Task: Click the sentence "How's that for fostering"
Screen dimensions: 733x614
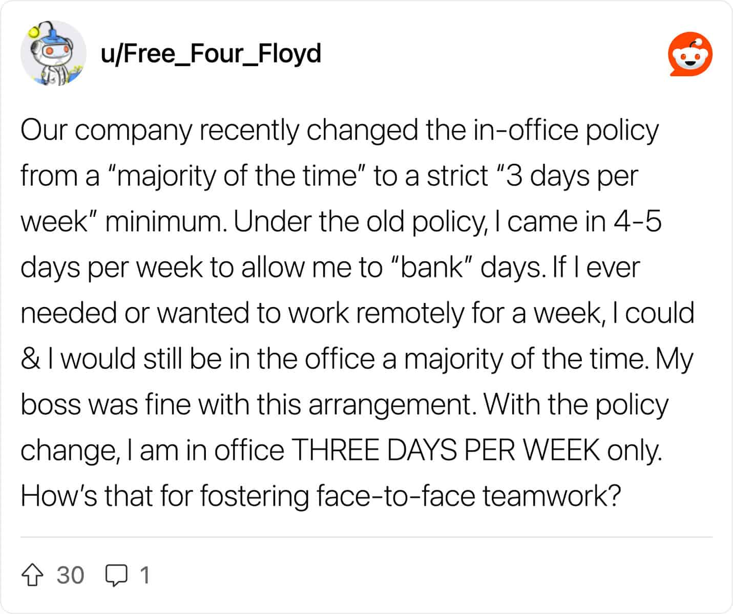Action: pos(165,496)
